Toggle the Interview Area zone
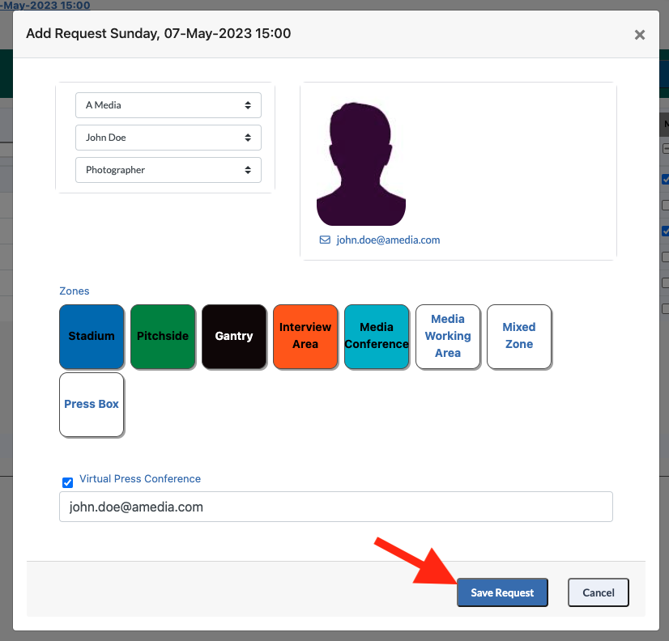The width and height of the screenshot is (669, 641). [305, 337]
